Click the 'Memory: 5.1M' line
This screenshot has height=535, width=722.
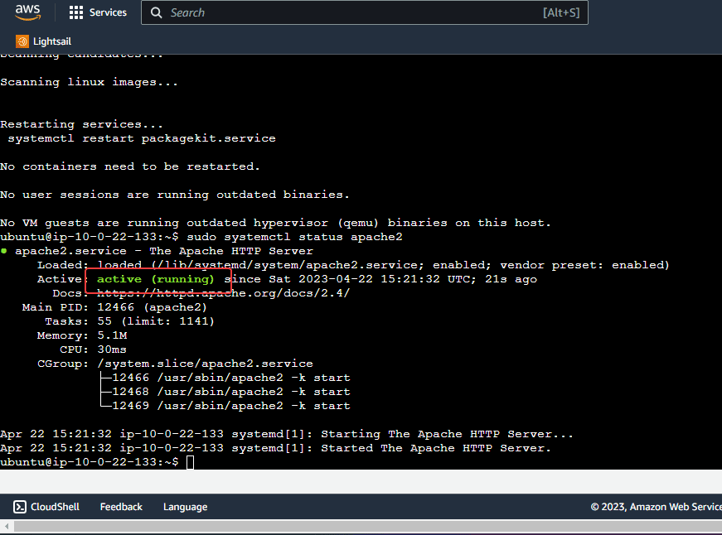click(x=82, y=335)
